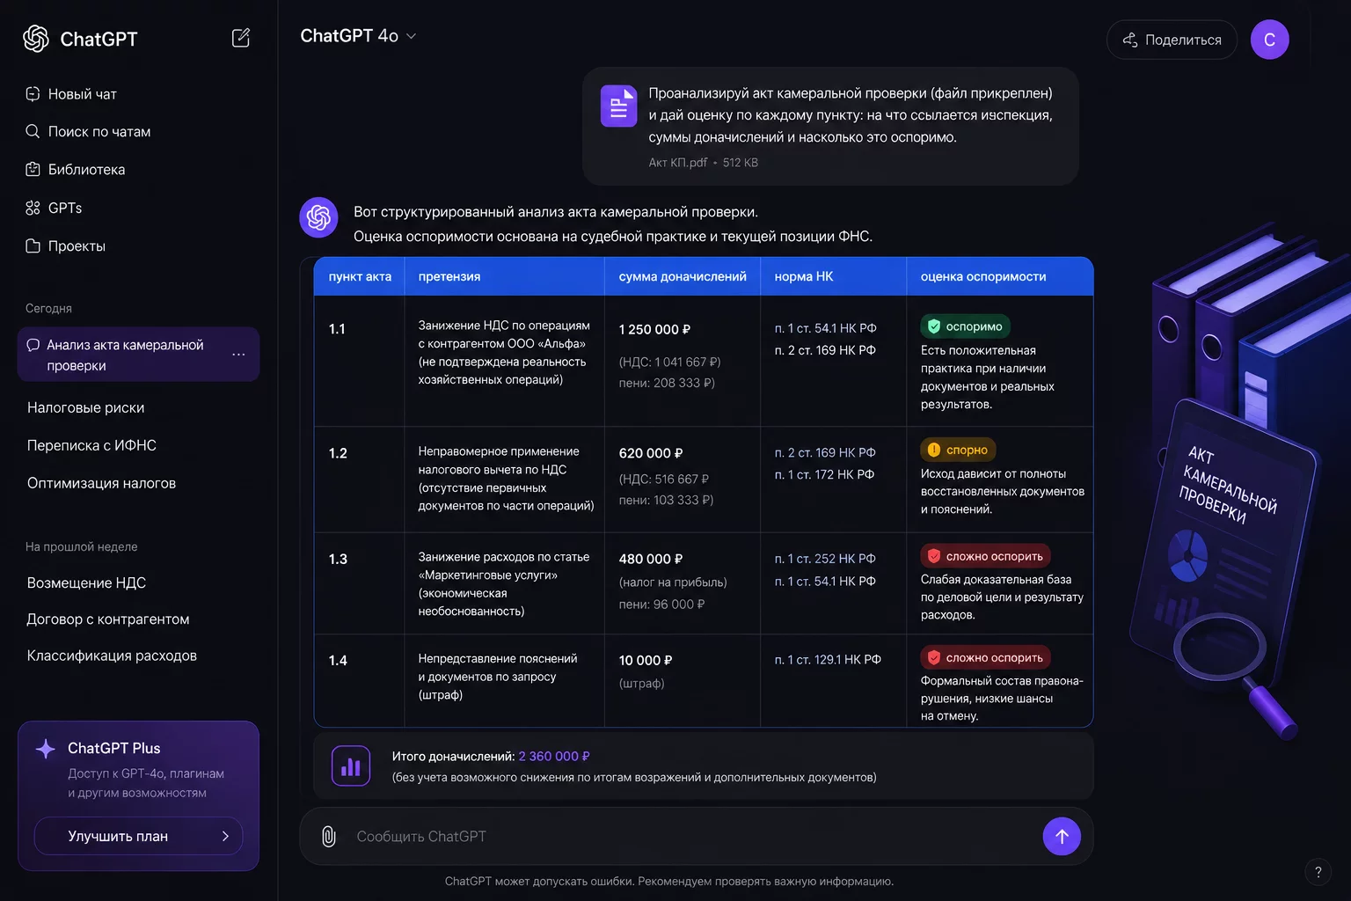The image size is (1351, 901).
Task: Open the Классификация расходов chat
Action: pos(112,656)
